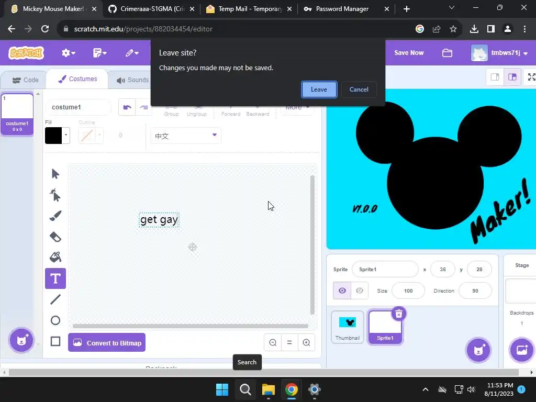Screen dimensions: 536x402
Task: Share this page icon
Action: pos(437,29)
